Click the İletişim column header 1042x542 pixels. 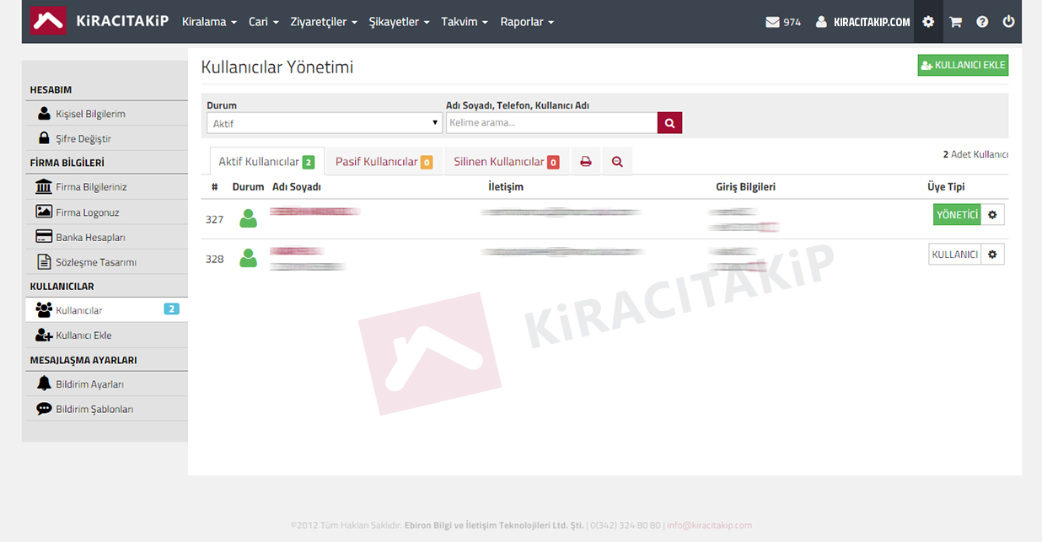click(x=506, y=187)
